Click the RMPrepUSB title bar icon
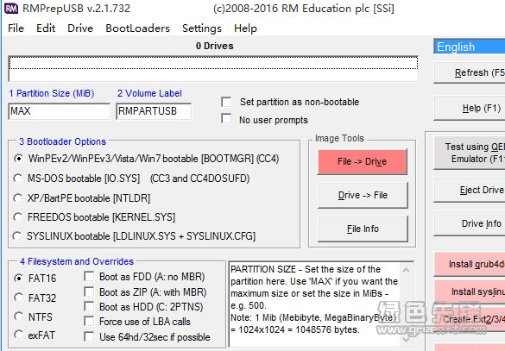The image size is (505, 351). coord(11,9)
